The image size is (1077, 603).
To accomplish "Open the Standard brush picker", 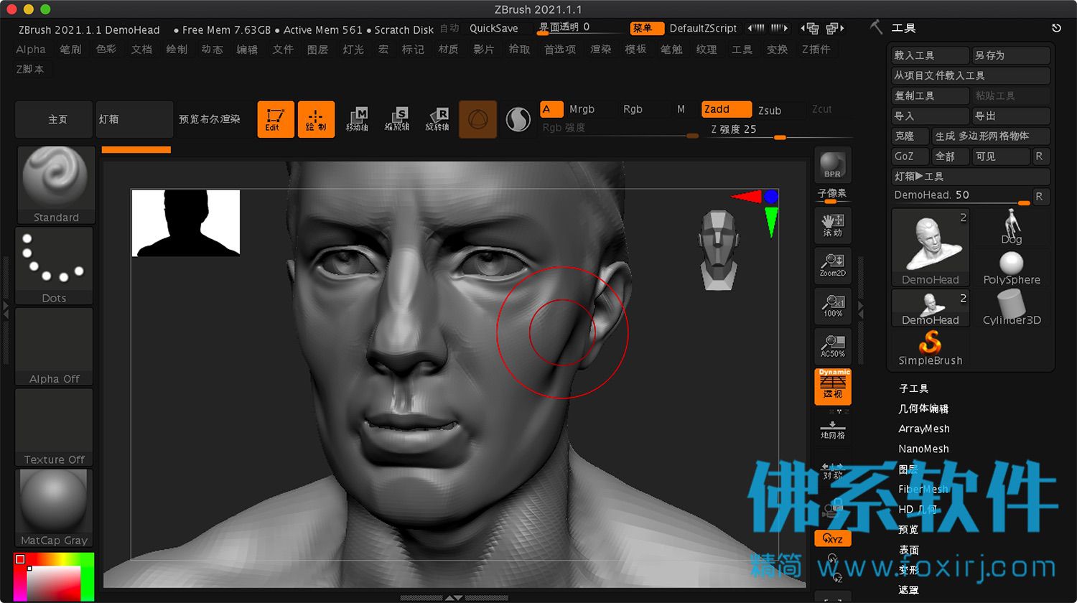I will tap(55, 185).
